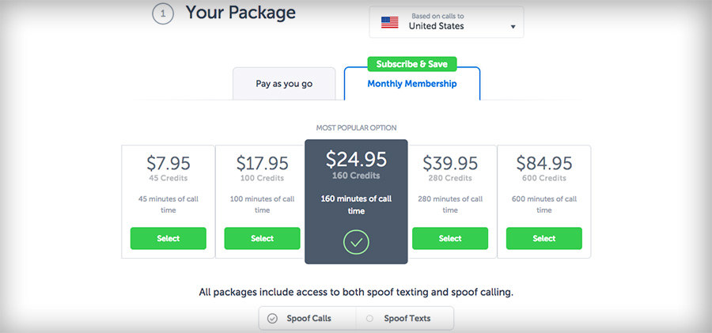Click the green checkmark on $24.95 plan

click(x=356, y=242)
